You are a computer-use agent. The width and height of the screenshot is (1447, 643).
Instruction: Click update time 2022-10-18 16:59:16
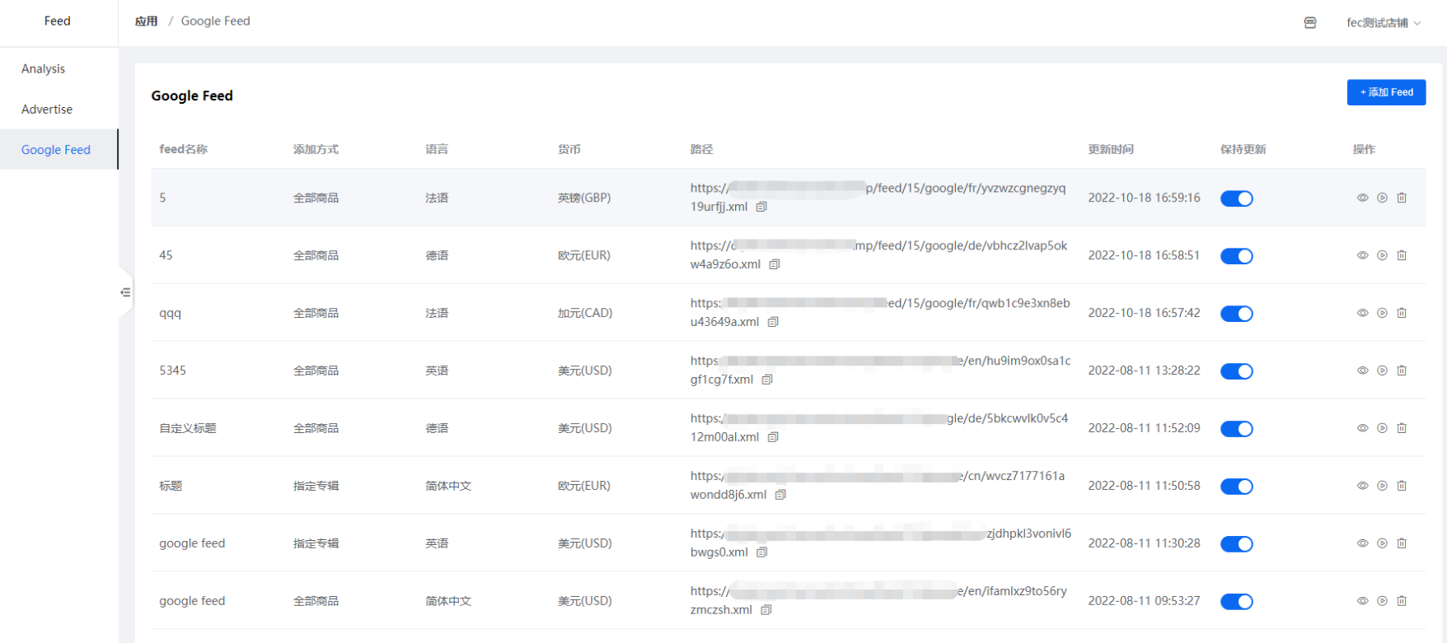[x=1144, y=198]
